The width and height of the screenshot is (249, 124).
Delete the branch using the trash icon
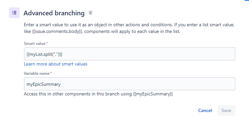pyautogui.click(x=91, y=13)
